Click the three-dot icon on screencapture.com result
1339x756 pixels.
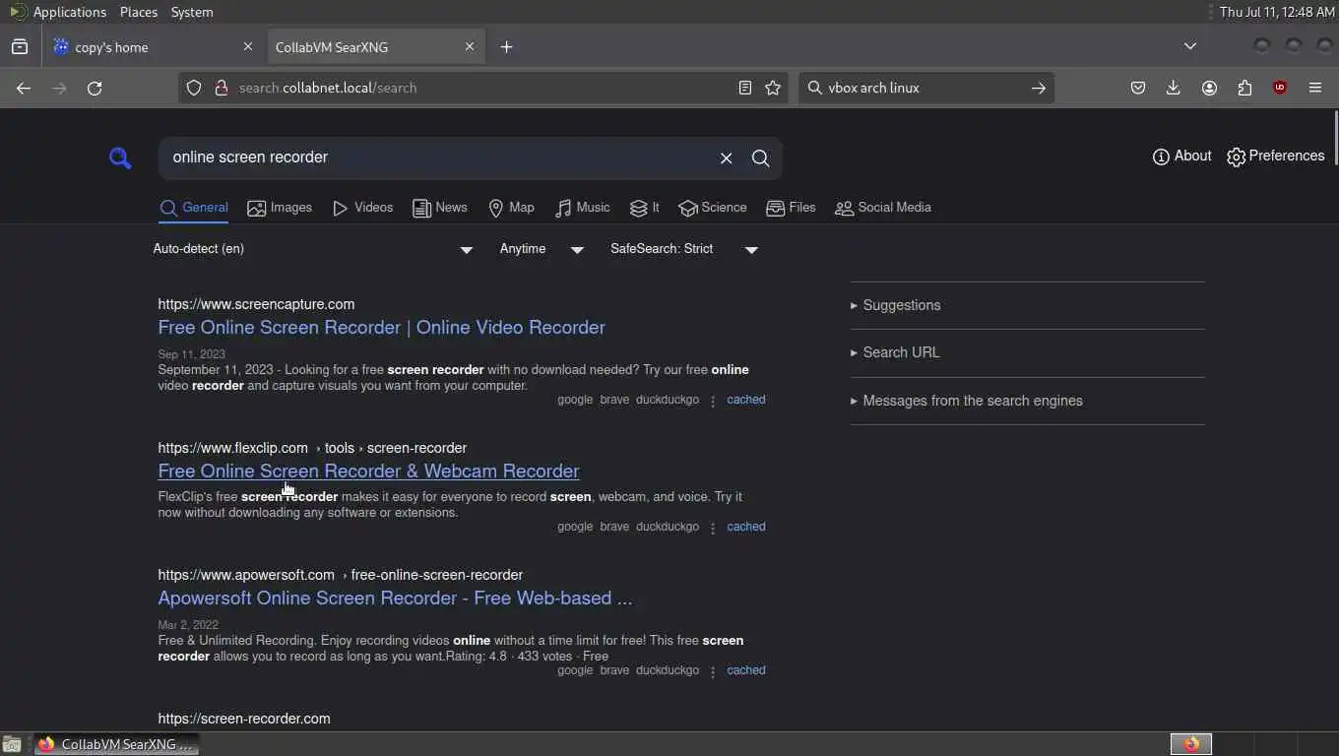(713, 401)
